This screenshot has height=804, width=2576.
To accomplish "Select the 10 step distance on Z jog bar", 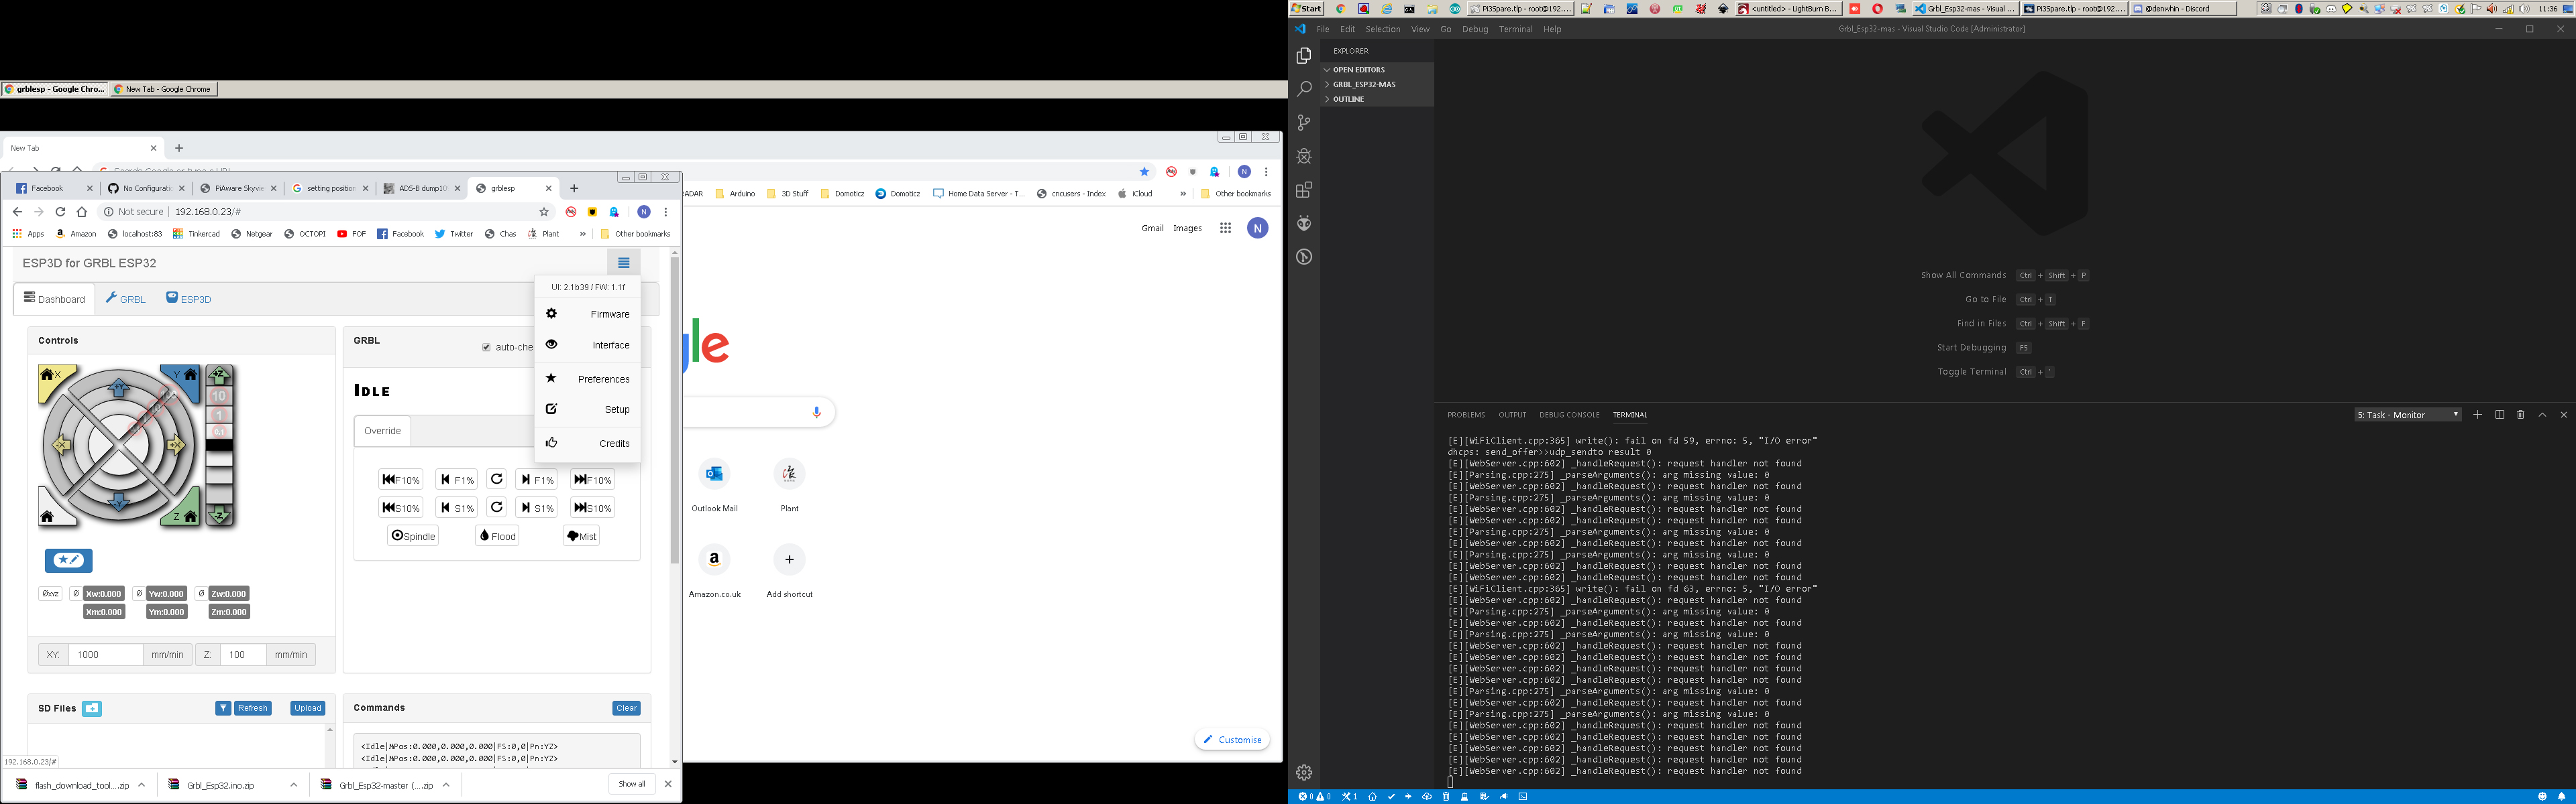I will (219, 397).
